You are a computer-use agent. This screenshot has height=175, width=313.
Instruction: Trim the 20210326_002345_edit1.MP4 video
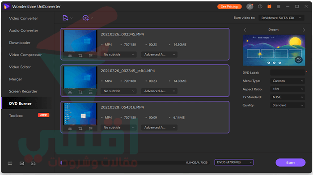[70, 92]
